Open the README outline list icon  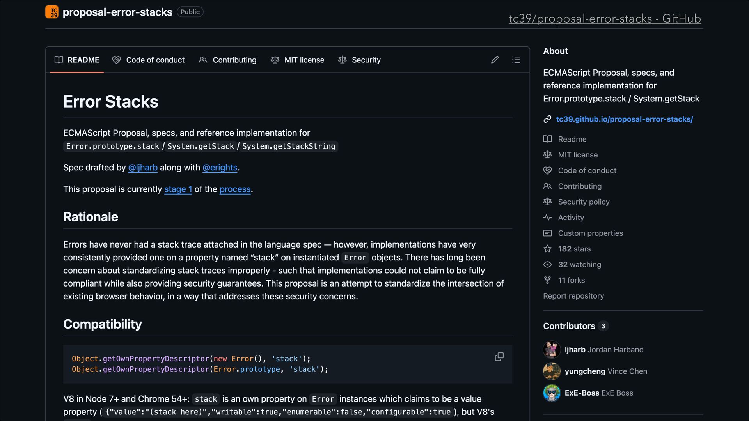516,60
